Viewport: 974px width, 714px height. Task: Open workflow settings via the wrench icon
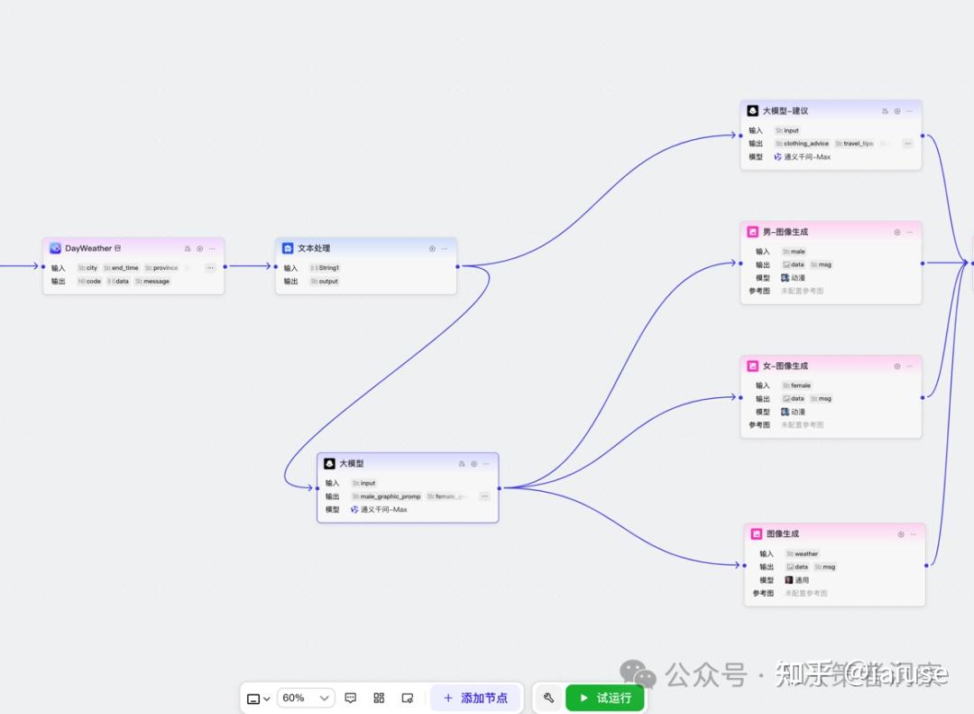coord(549,698)
